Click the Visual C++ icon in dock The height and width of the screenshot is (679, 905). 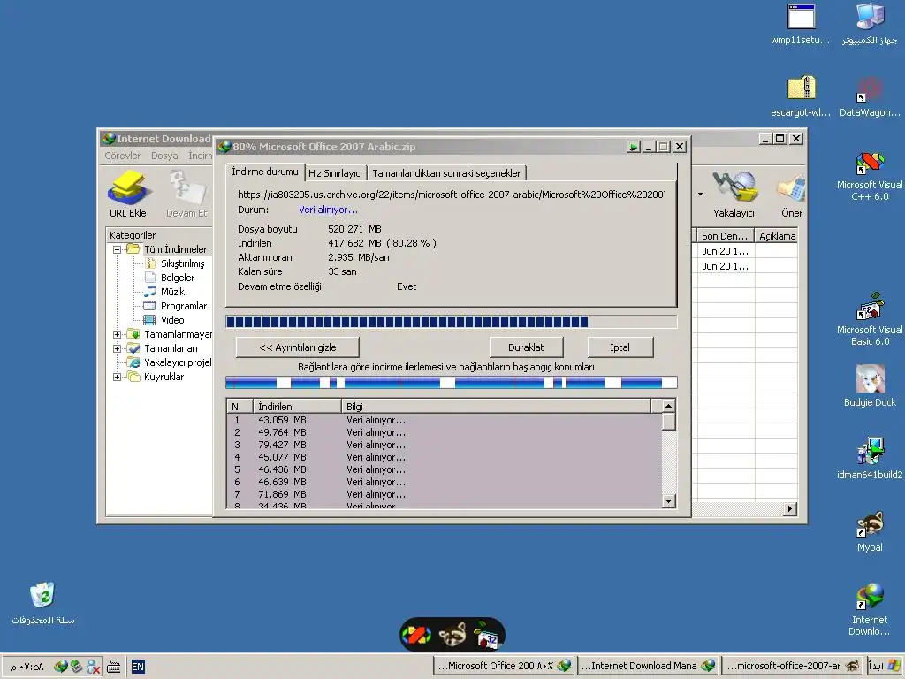click(416, 635)
